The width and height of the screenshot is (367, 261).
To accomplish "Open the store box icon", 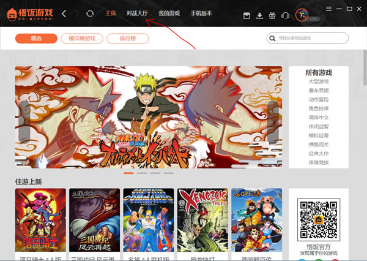I will [247, 16].
